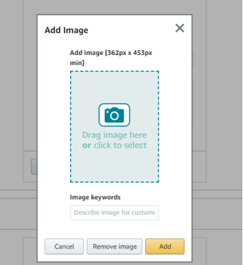This screenshot has width=243, height=265.
Task: Click the 'Describe image for customers' placeholder
Action: point(115,213)
